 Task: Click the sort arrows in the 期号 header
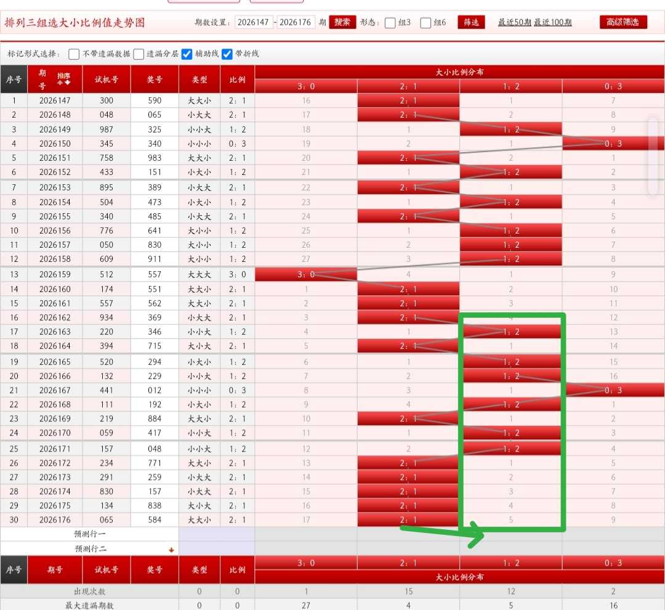coord(64,79)
